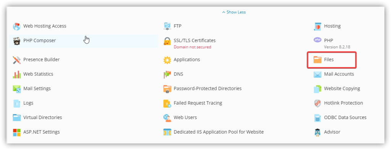
Task: Go to the Advisor link
Action: click(332, 132)
